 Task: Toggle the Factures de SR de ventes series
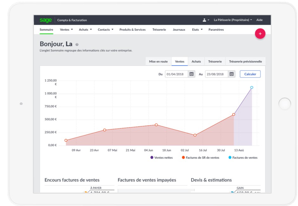pyautogui.click(x=200, y=158)
